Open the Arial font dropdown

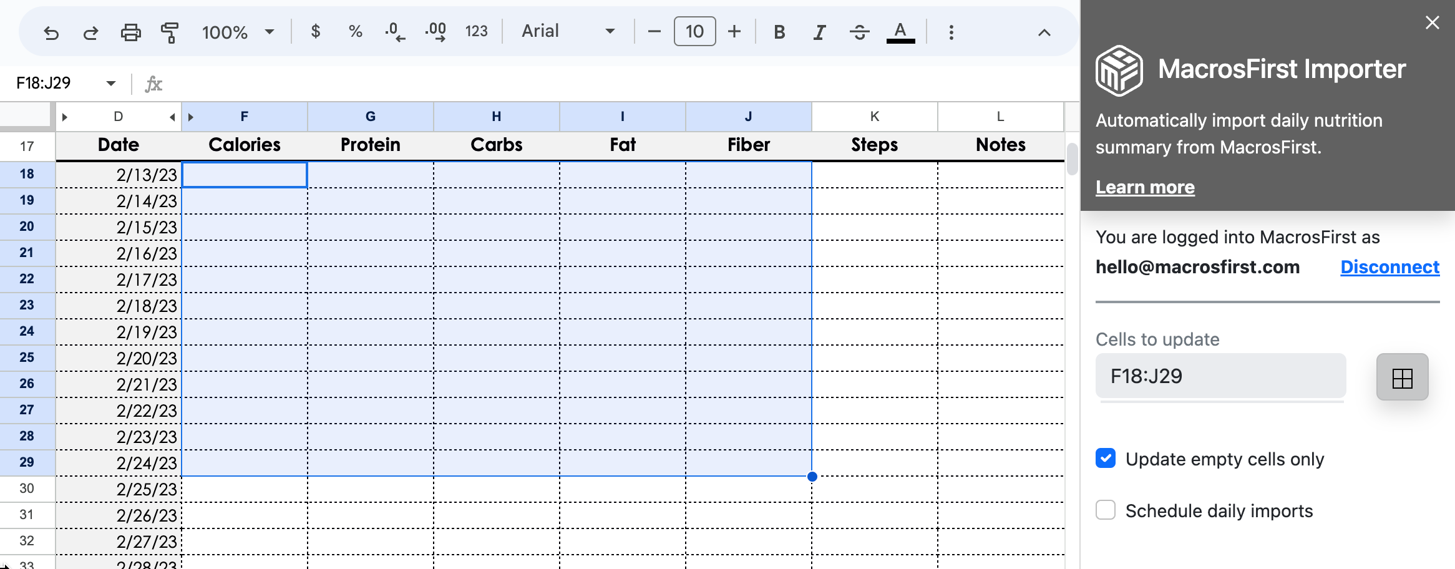click(567, 32)
